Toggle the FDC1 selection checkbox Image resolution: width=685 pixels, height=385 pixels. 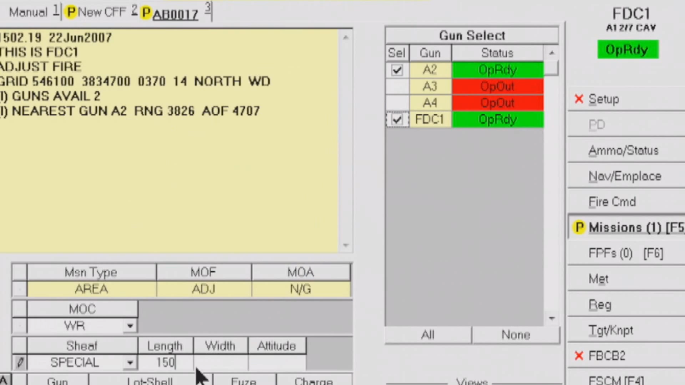[x=397, y=119]
